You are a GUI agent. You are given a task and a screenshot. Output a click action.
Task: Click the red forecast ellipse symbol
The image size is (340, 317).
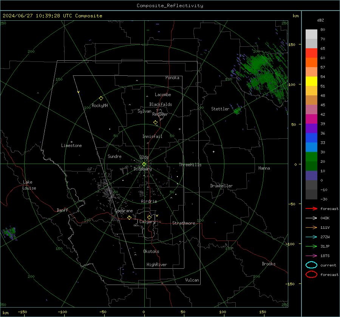click(311, 274)
